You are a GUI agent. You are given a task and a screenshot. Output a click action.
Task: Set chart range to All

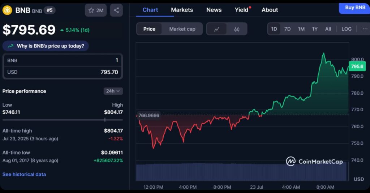click(328, 29)
